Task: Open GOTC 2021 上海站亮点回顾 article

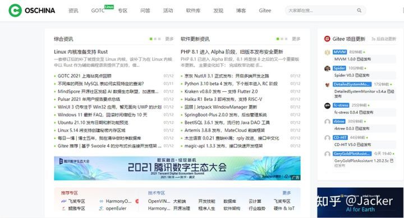Action: 85,76
